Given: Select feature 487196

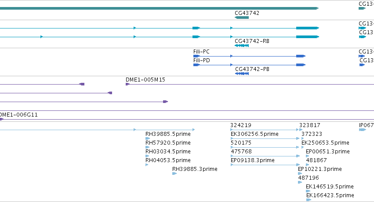Looking at the screenshot, I should (309, 178).
